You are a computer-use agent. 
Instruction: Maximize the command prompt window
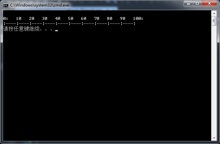click(197, 3)
